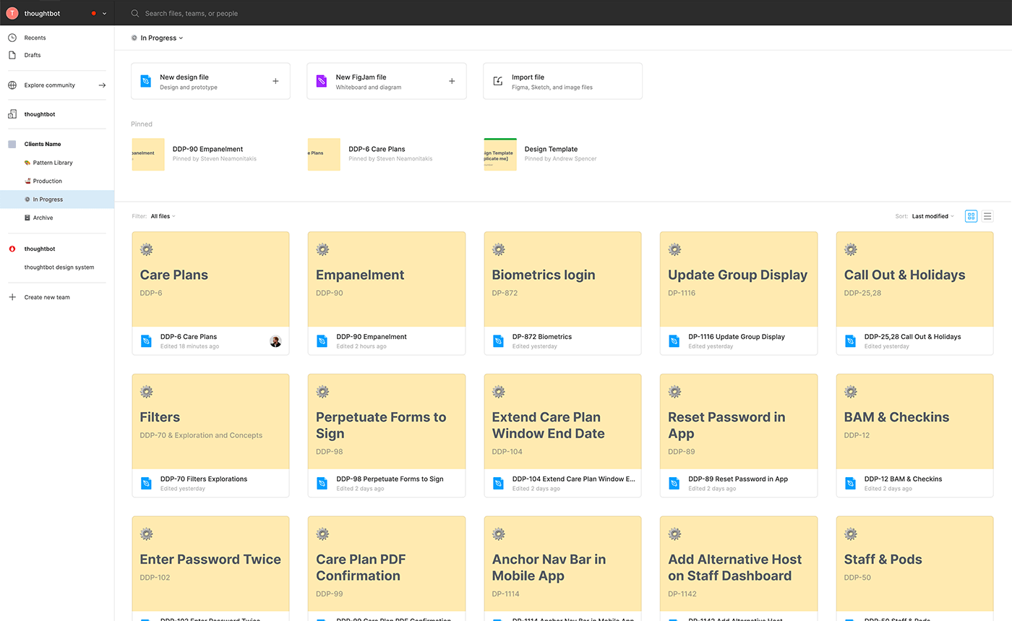Click gear icon on Biometrics login thumbnail

[499, 249]
